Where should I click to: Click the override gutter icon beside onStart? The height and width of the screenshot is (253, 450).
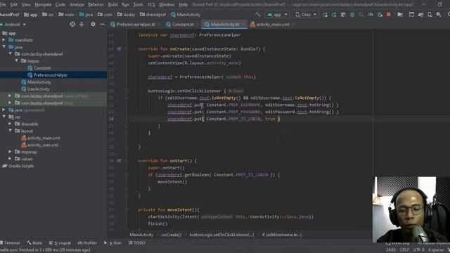click(x=119, y=161)
